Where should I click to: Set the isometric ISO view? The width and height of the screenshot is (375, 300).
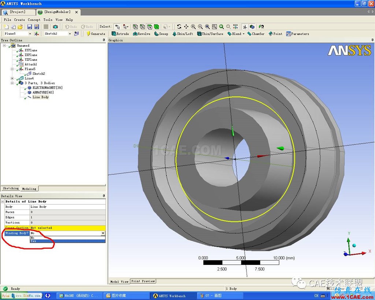tap(235, 27)
